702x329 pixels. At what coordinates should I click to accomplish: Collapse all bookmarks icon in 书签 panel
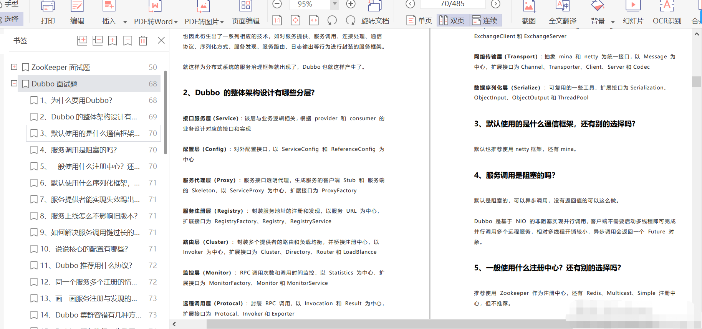click(98, 40)
